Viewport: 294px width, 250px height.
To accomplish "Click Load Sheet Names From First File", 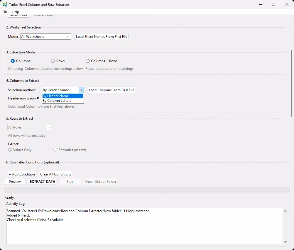I will point(102,37).
